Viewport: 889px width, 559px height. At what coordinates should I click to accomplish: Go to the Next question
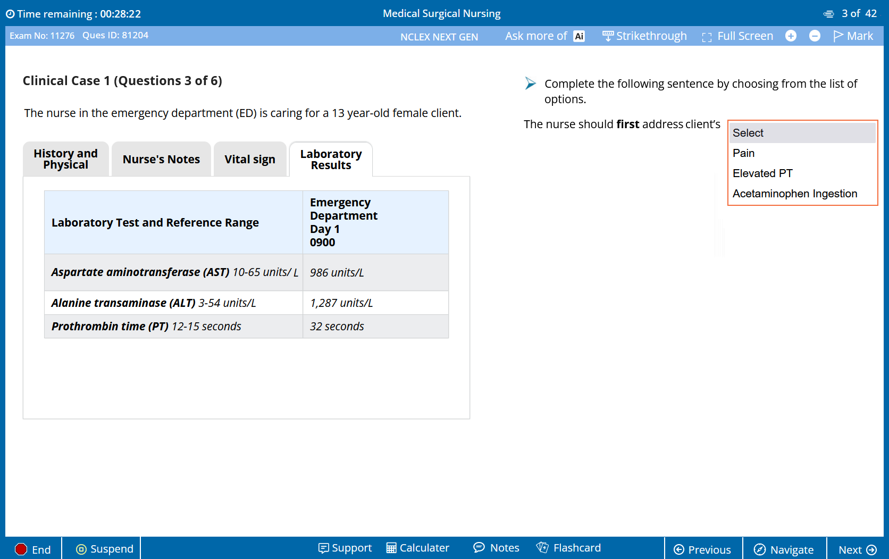pos(858,550)
